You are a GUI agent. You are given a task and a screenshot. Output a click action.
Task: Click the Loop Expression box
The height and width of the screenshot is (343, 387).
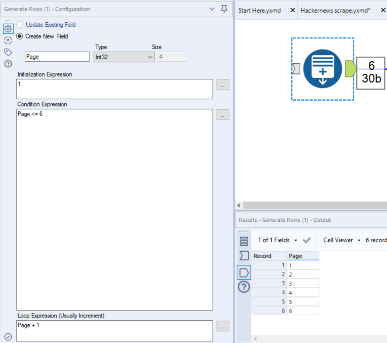click(x=115, y=331)
